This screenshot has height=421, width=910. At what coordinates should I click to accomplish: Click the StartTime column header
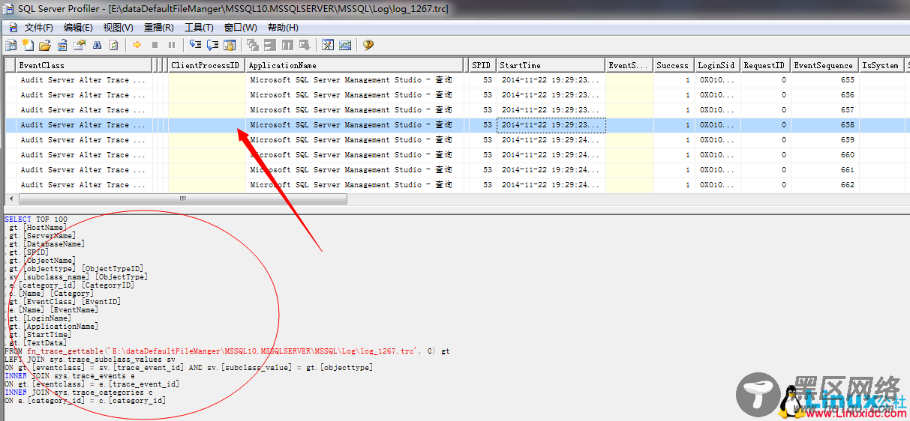point(550,65)
